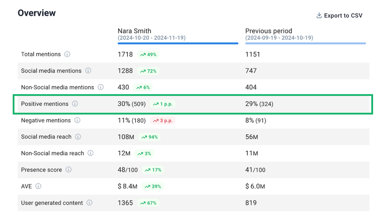Click the Presence score row label
Screen dimensions: 383x224
41,170
